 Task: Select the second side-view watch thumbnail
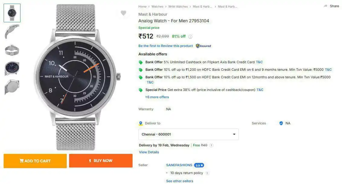click(12, 31)
